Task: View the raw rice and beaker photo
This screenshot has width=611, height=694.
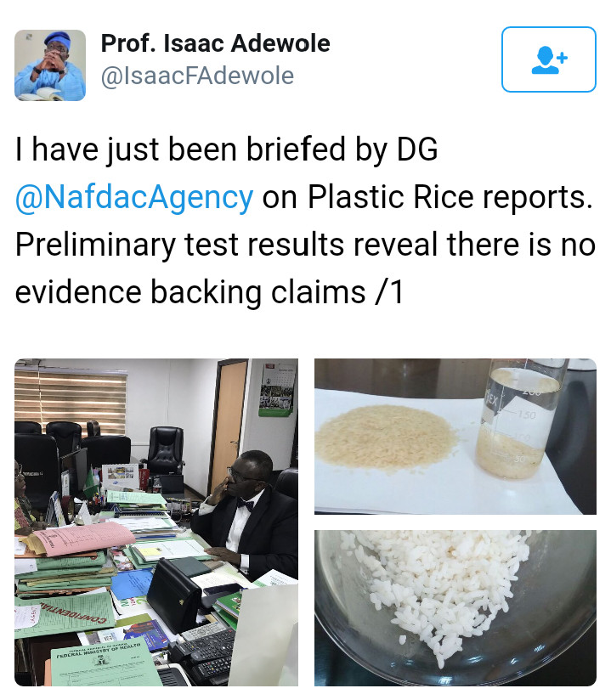Action: 455,437
